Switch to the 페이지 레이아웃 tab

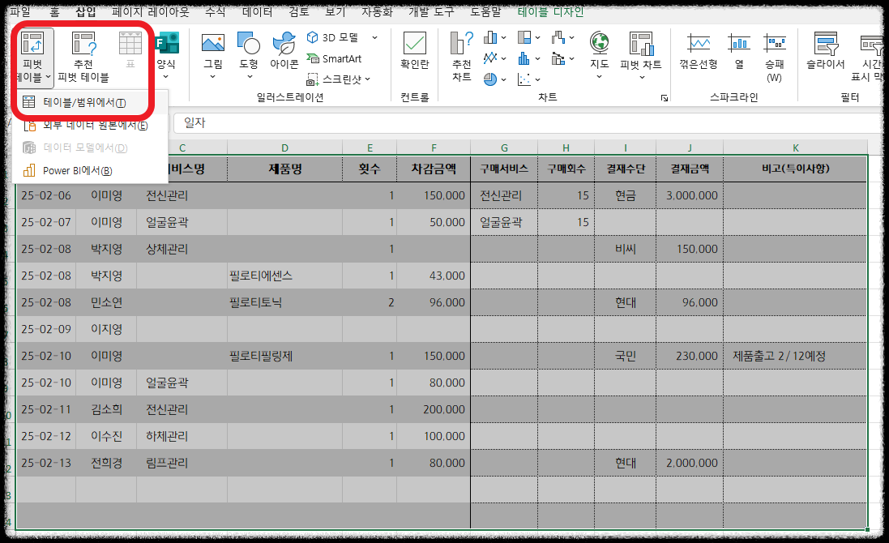(x=151, y=11)
